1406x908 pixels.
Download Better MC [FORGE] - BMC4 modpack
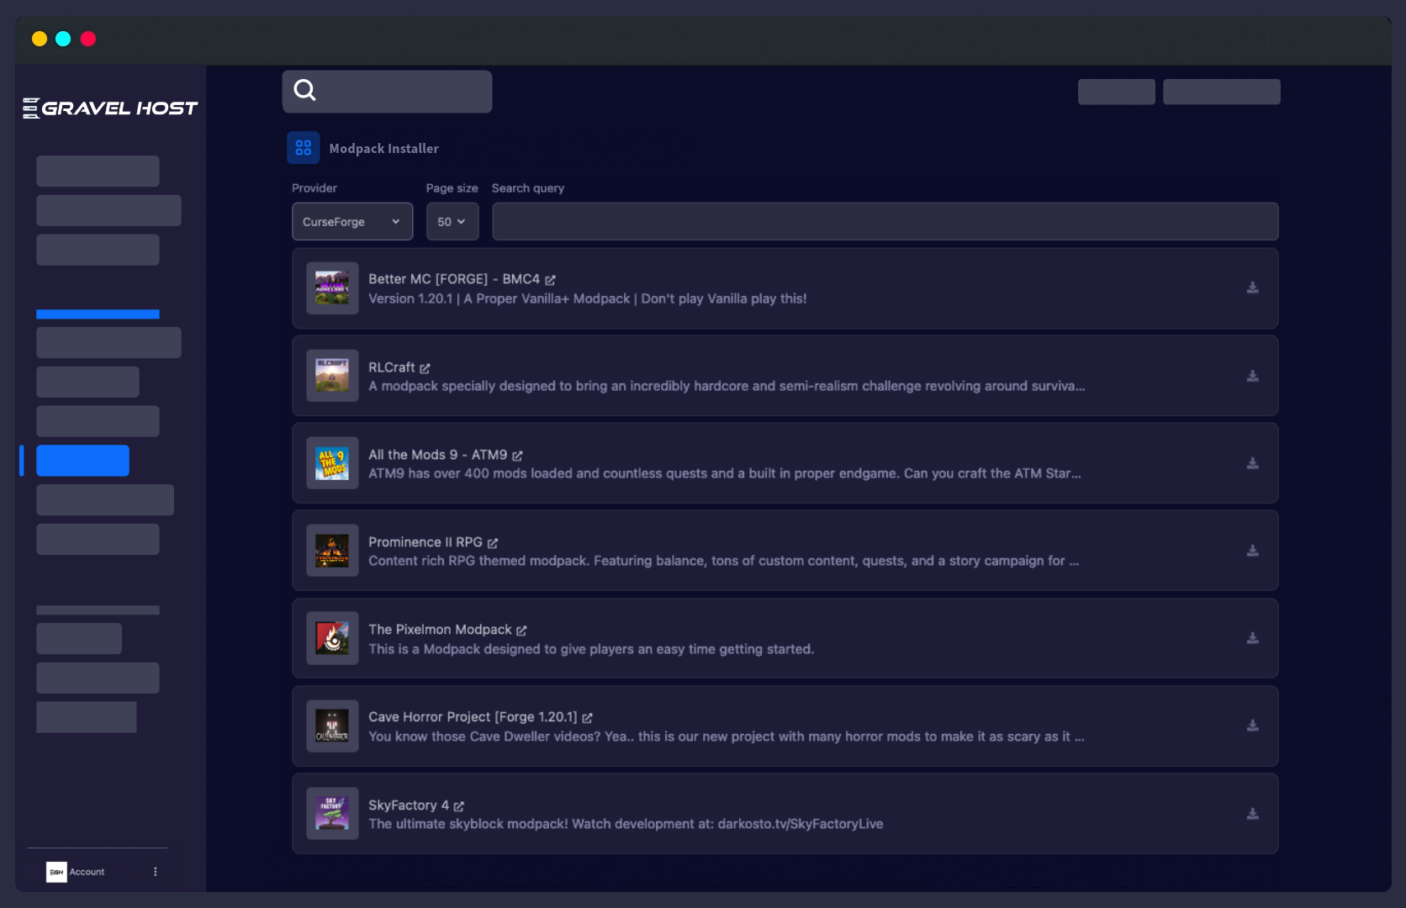tap(1252, 288)
